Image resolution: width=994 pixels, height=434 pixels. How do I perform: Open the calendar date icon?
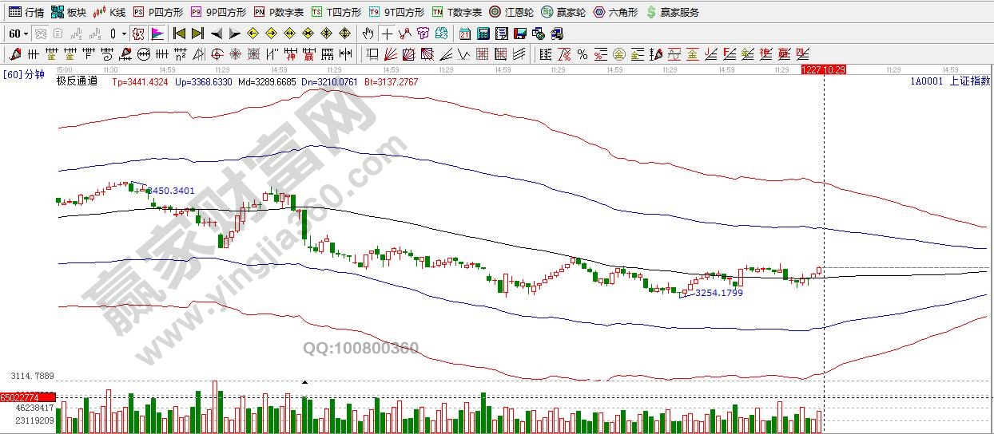(x=465, y=34)
